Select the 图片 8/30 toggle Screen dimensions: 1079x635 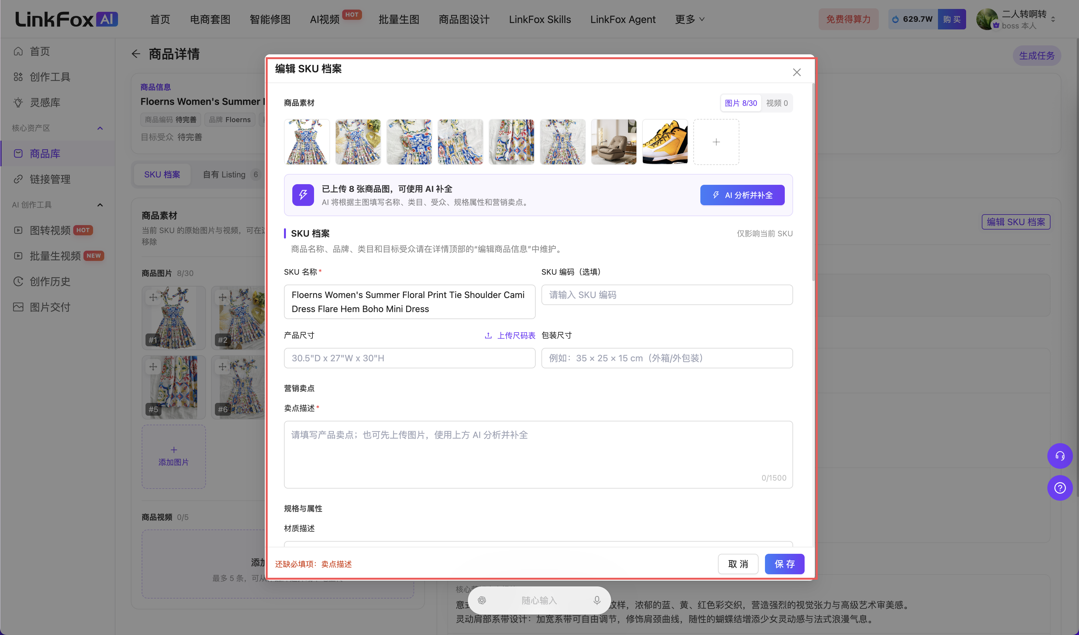coord(741,103)
